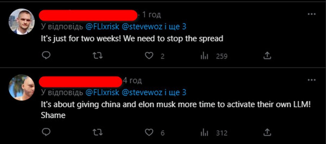Open second commenter's profile avatar
Screen dimensions: 326x144
22,87
